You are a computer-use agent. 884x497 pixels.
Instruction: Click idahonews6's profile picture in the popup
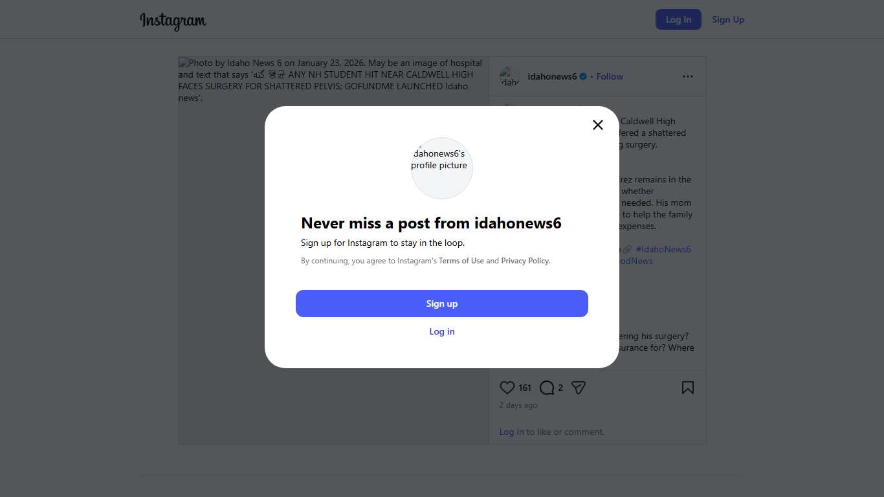(442, 168)
